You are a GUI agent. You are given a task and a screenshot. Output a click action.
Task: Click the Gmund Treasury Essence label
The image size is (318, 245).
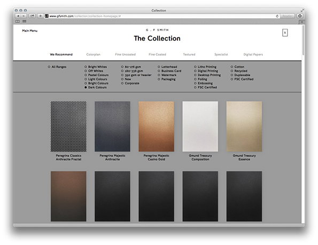point(244,157)
